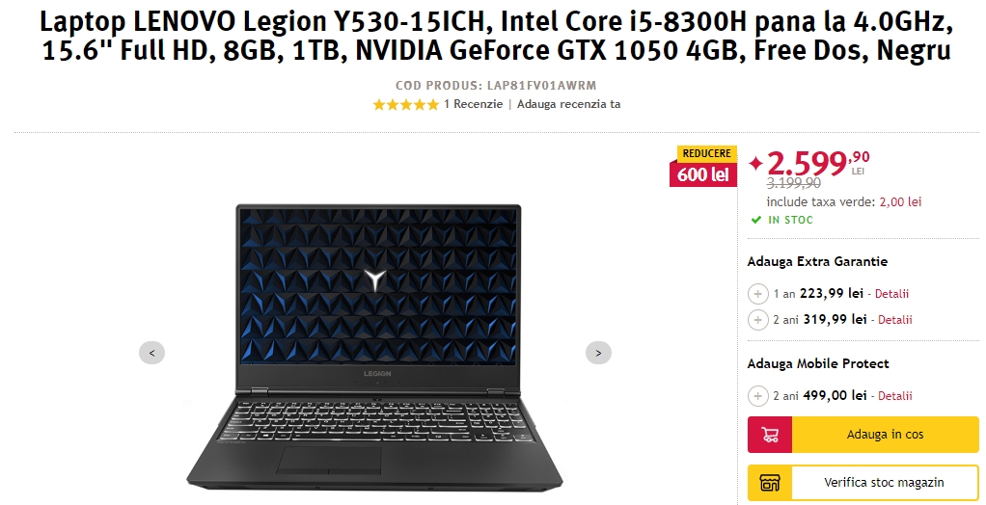Click the store icon beside Verifica stoc magazin
This screenshot has width=986, height=505.
click(x=770, y=483)
